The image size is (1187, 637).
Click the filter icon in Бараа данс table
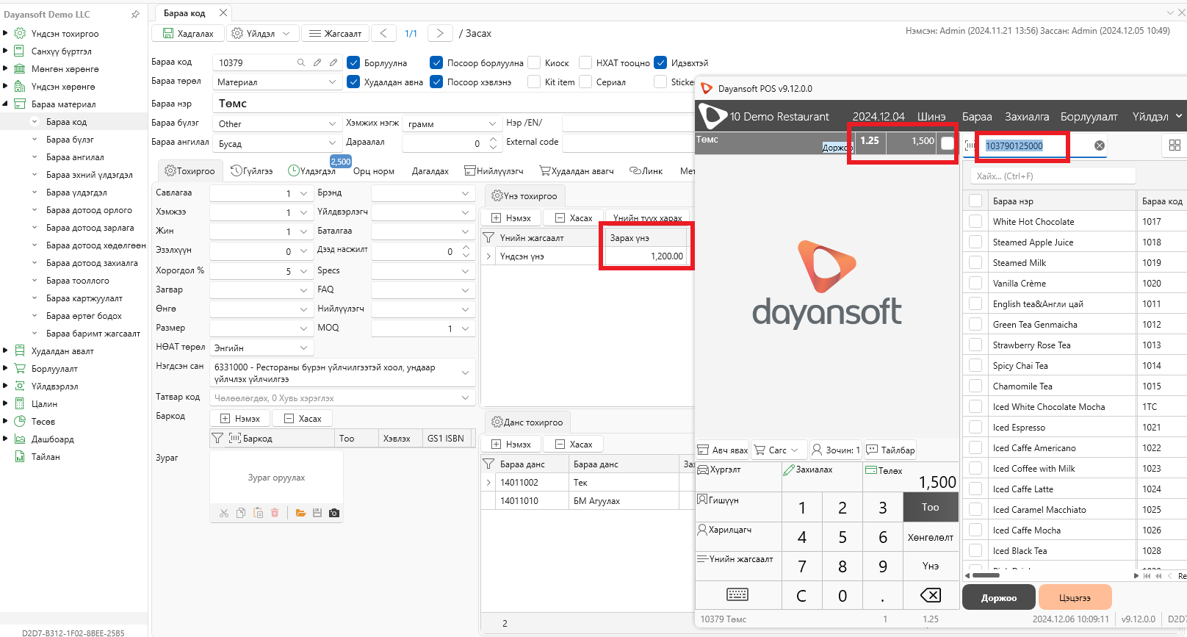(x=488, y=464)
